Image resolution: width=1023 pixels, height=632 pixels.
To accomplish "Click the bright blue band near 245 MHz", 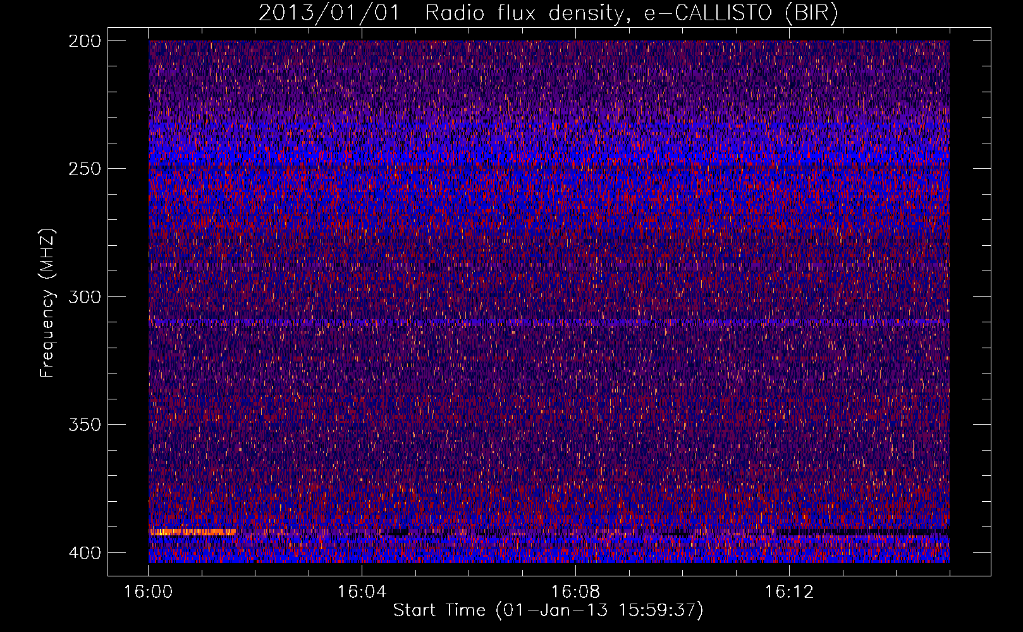I will coord(549,154).
